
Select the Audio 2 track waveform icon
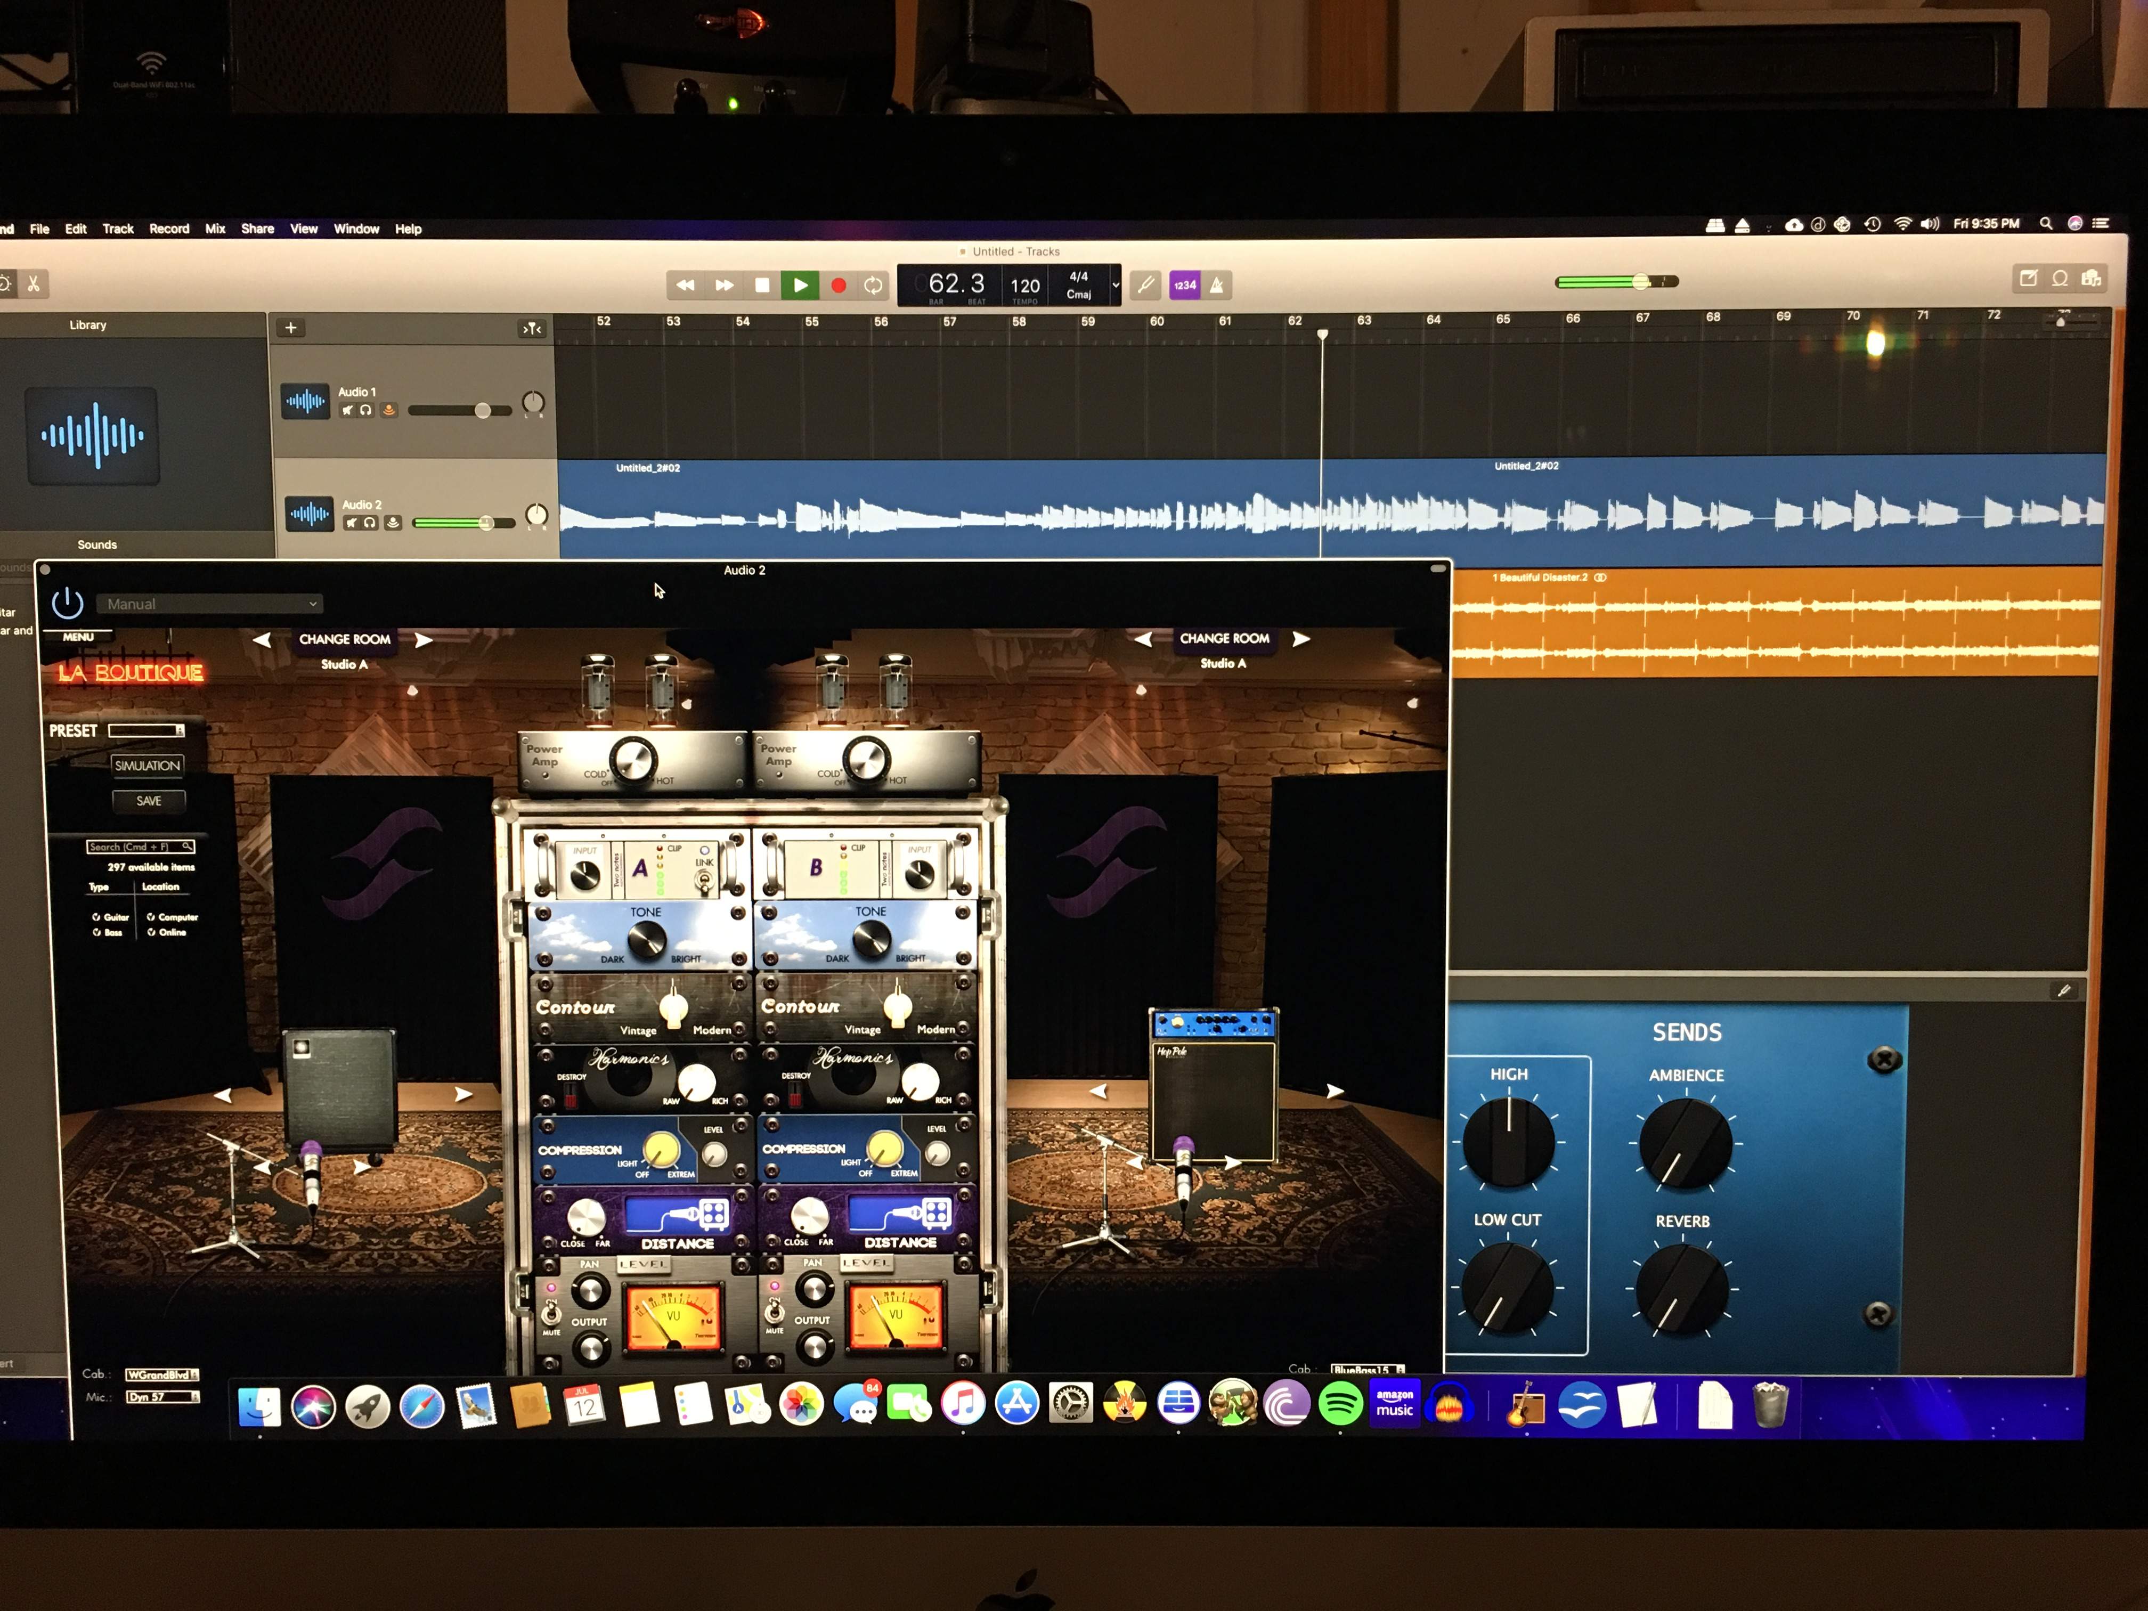309,514
